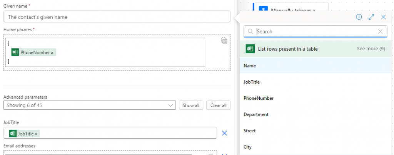
Task: Click the Excel icon beside List rows header
Action: (x=250, y=49)
